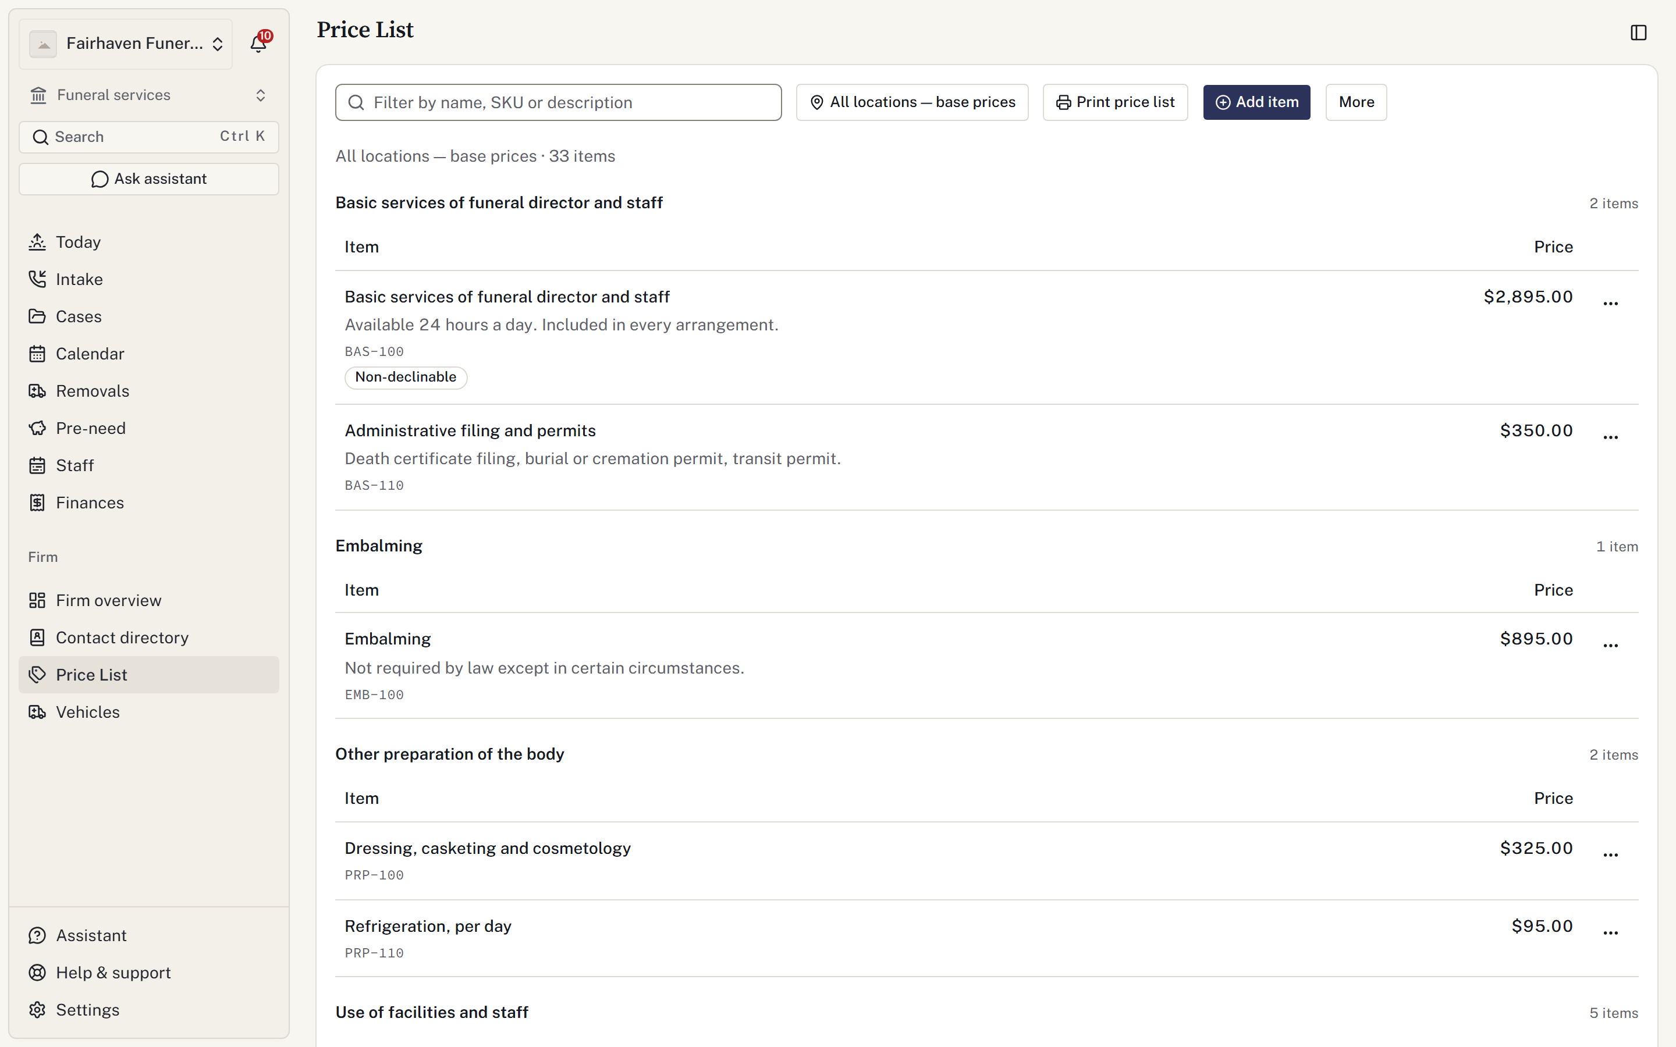Go to Today in sidebar
Viewport: 1676px width, 1047px height.
tap(149, 243)
